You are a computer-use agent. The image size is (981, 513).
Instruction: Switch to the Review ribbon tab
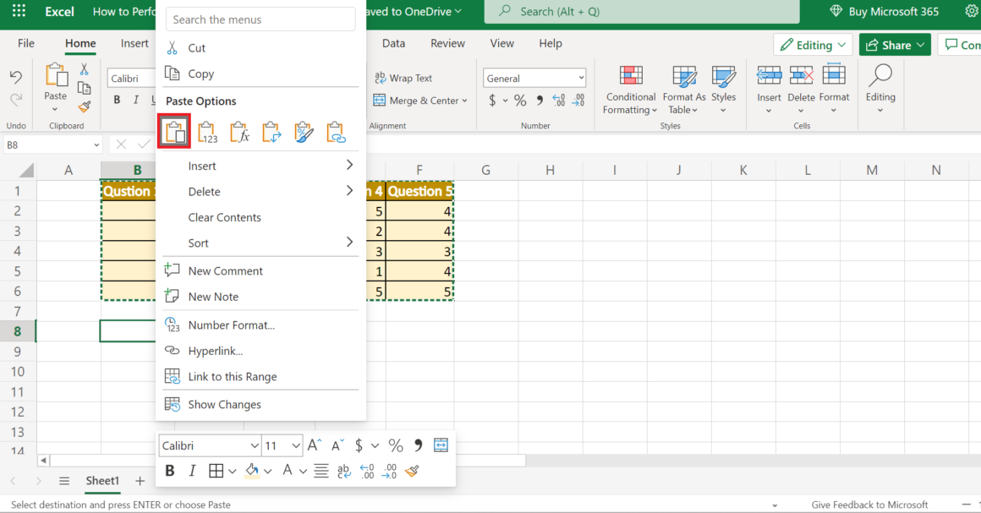coord(447,43)
